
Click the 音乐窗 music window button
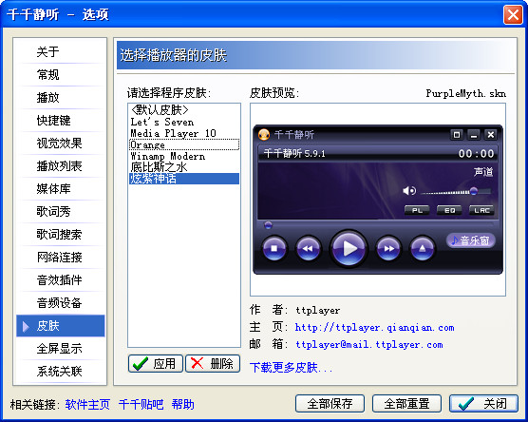coord(471,240)
